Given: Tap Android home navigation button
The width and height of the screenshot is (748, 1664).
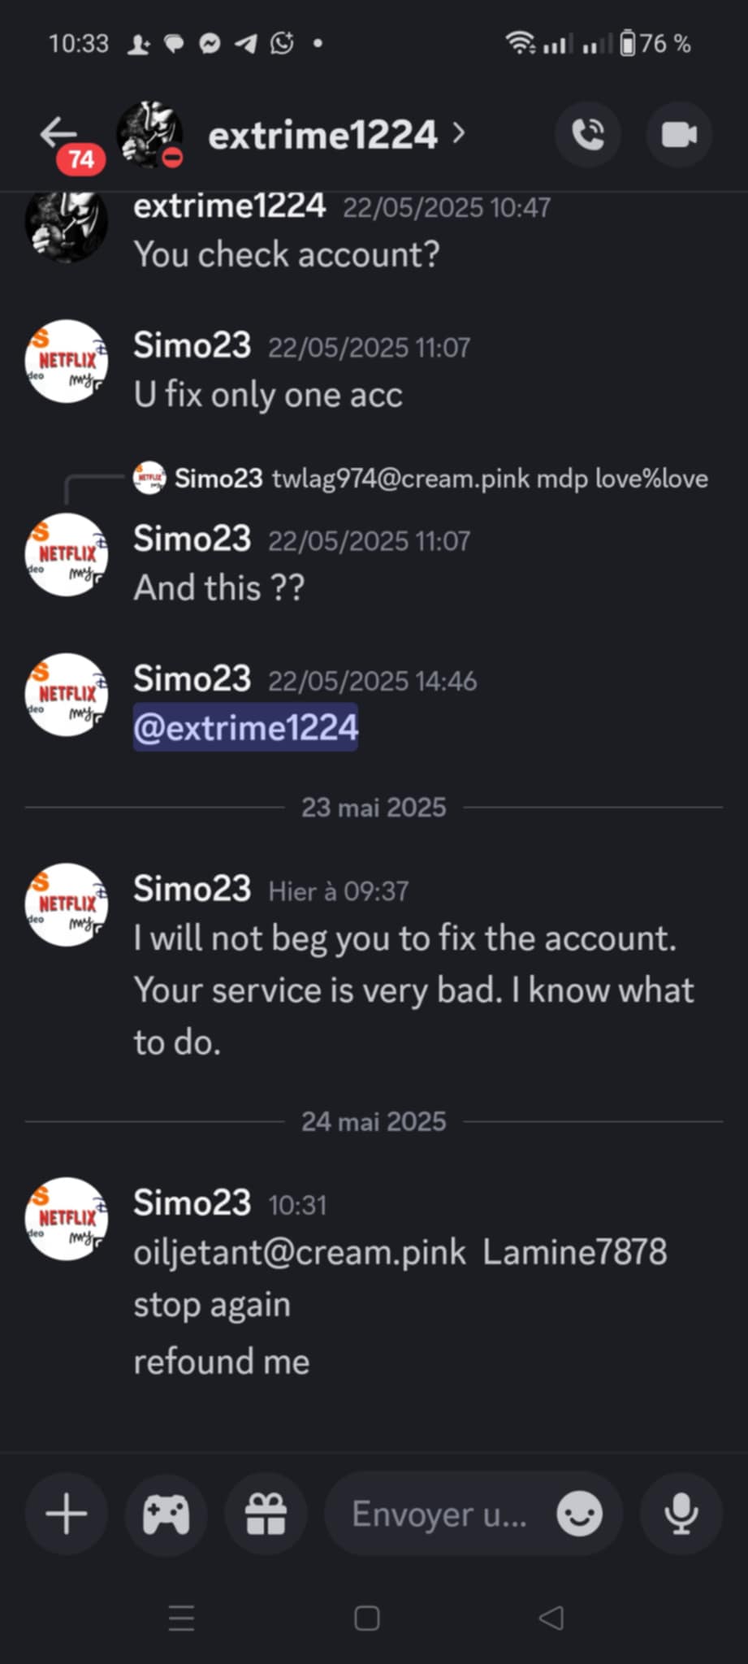Looking at the screenshot, I should (367, 1618).
